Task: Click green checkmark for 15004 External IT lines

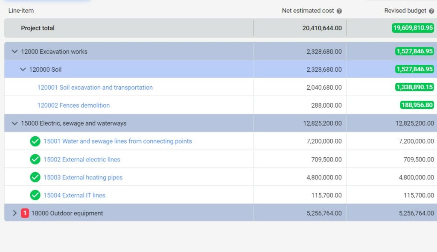Action: (35, 195)
